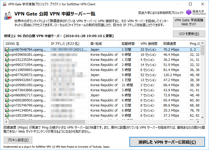Click the horizontal scrollbar right arrow
Viewport: 209px width, 150px height.
pos(198,122)
